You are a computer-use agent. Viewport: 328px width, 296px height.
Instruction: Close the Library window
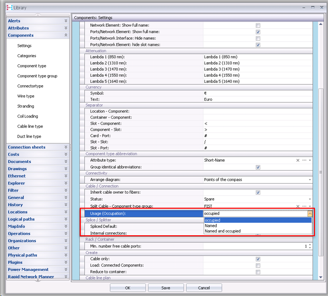click(321, 8)
